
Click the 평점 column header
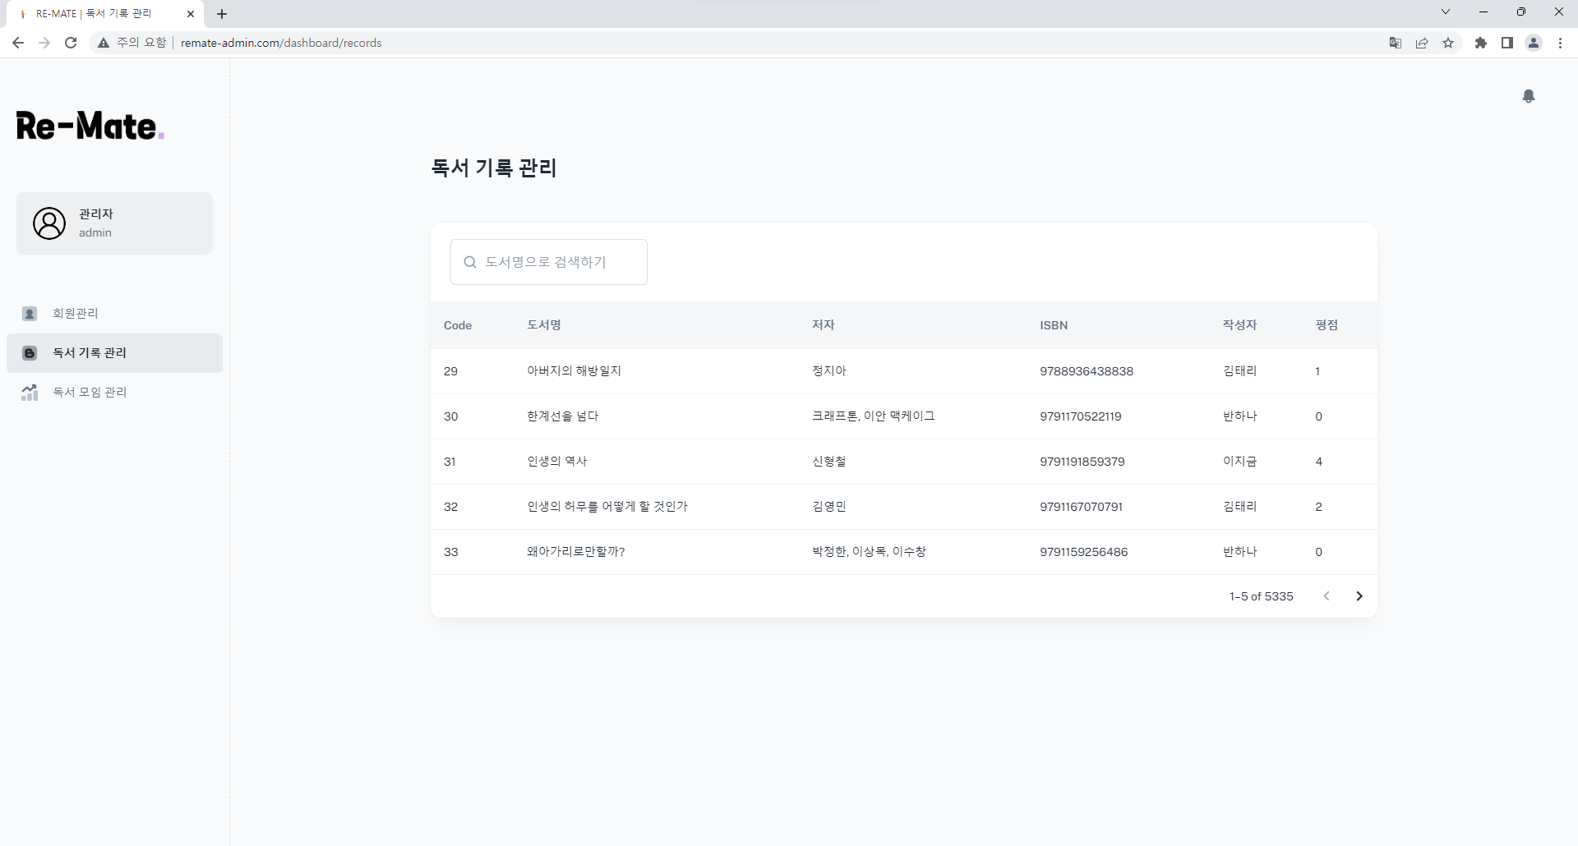[x=1327, y=325]
